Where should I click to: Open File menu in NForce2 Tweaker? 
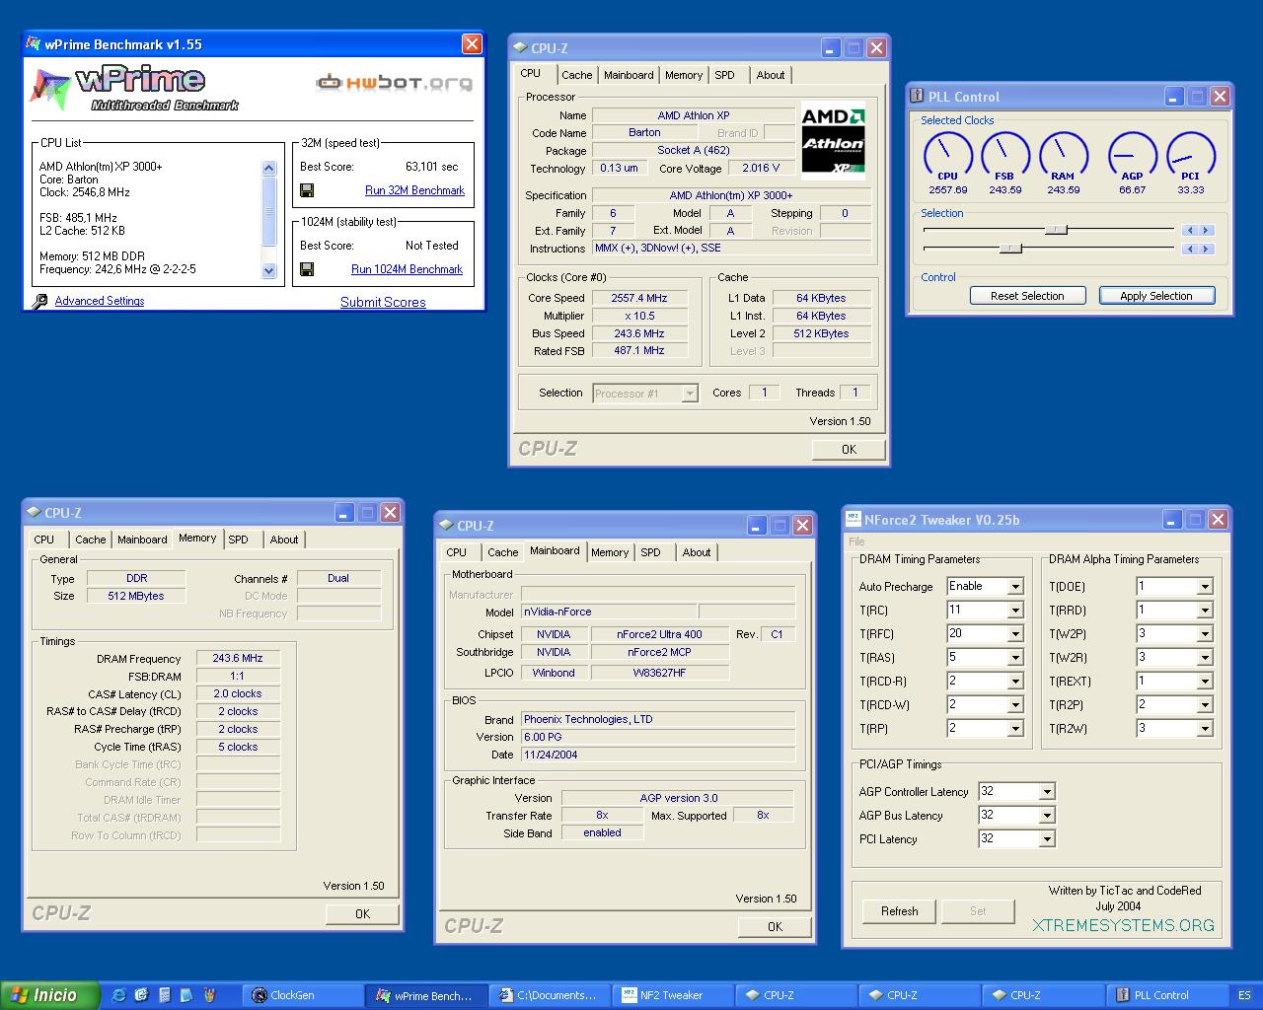(x=856, y=541)
